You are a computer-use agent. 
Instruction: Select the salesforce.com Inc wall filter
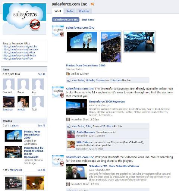pos(66,19)
